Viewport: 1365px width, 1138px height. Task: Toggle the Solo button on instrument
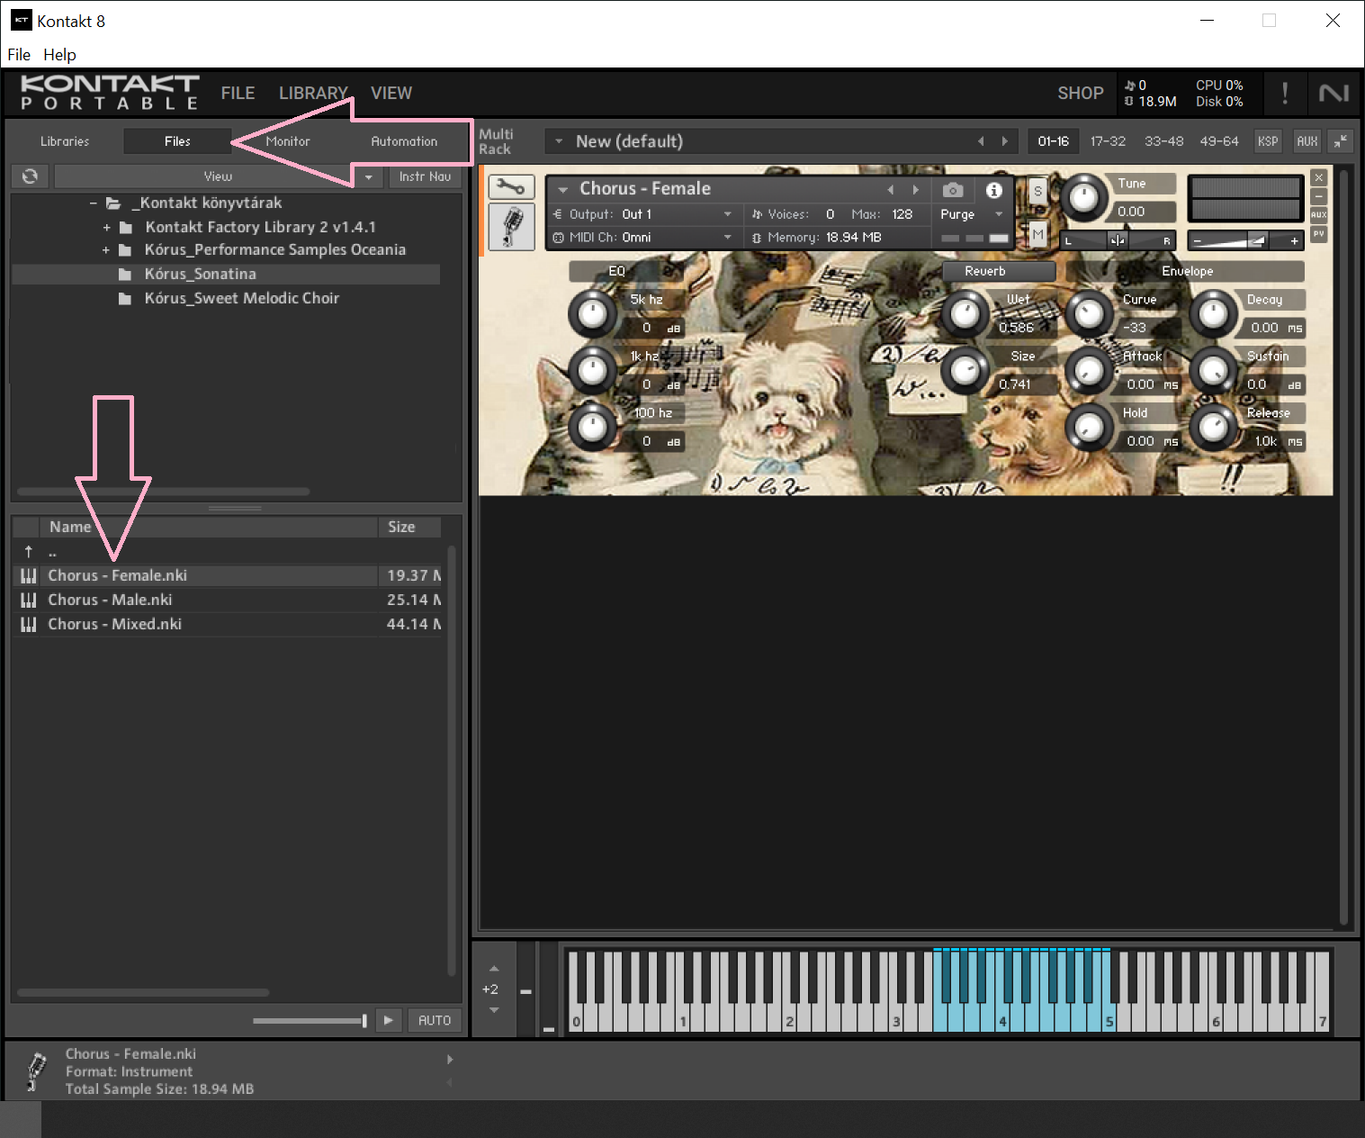(x=1037, y=191)
